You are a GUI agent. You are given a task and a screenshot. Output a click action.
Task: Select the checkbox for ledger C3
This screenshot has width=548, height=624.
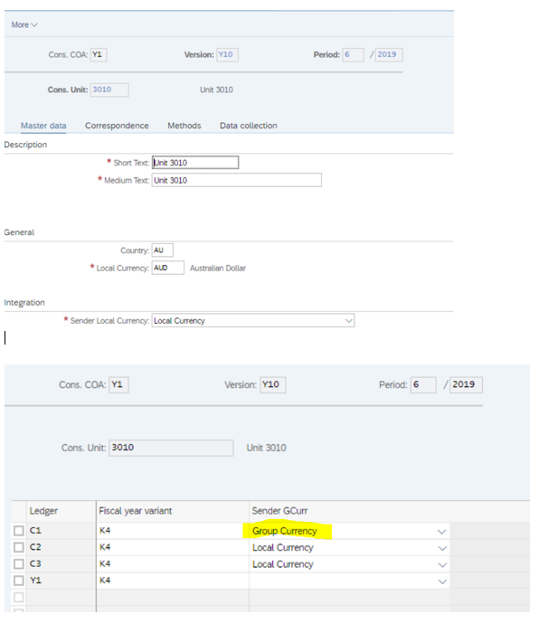click(x=19, y=564)
